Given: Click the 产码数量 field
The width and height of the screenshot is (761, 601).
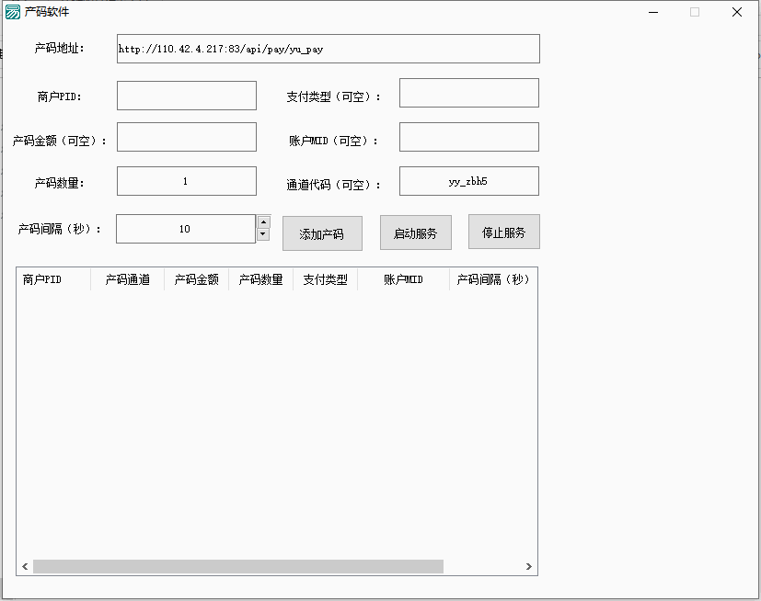Looking at the screenshot, I should pyautogui.click(x=186, y=181).
